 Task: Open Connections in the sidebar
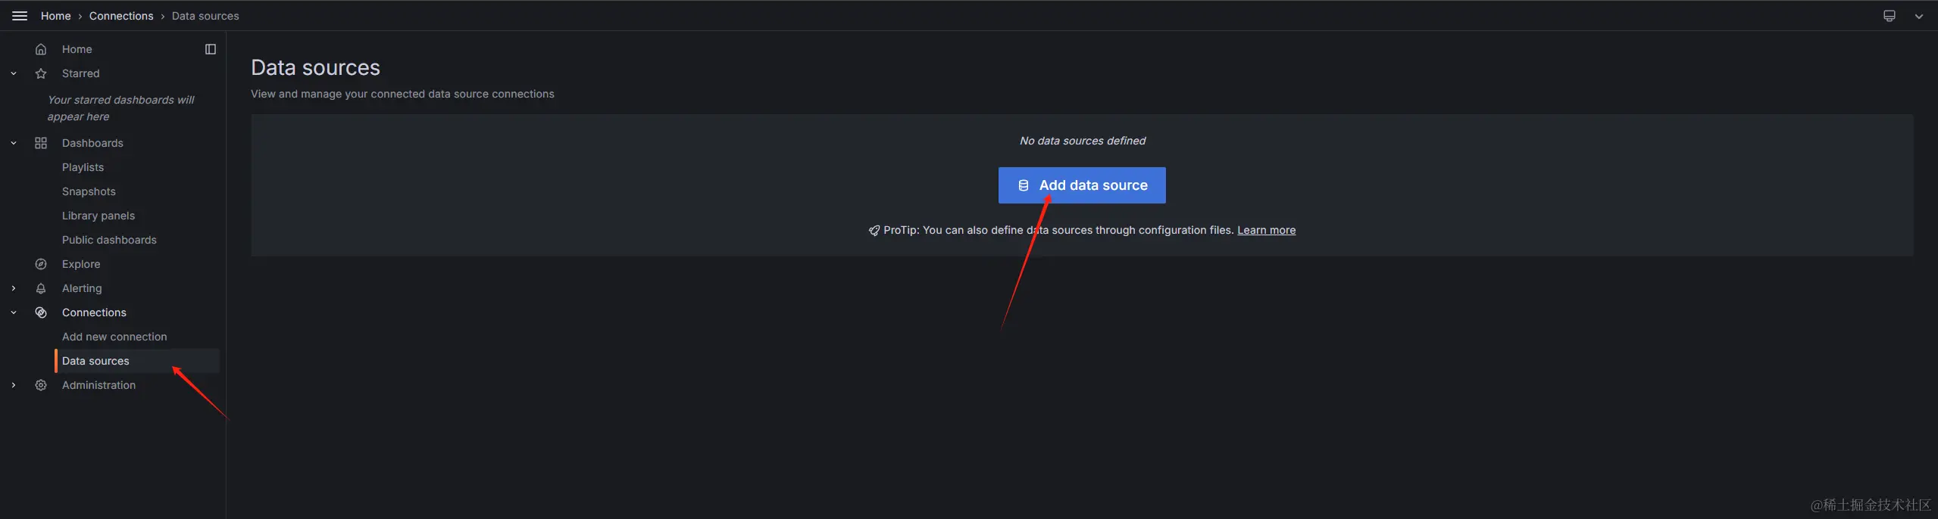pyautogui.click(x=94, y=312)
